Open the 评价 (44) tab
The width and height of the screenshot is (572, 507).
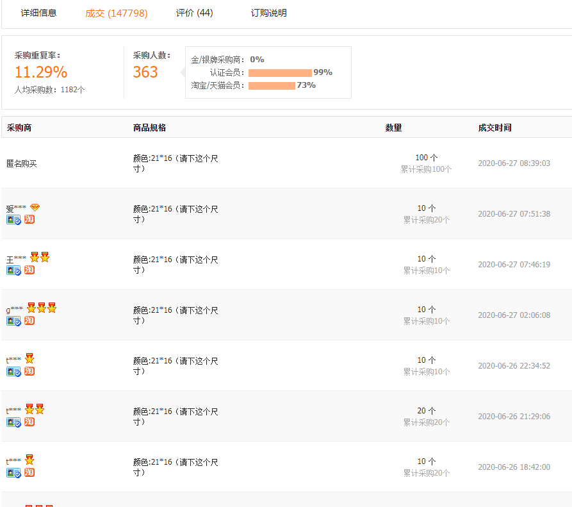pos(194,12)
